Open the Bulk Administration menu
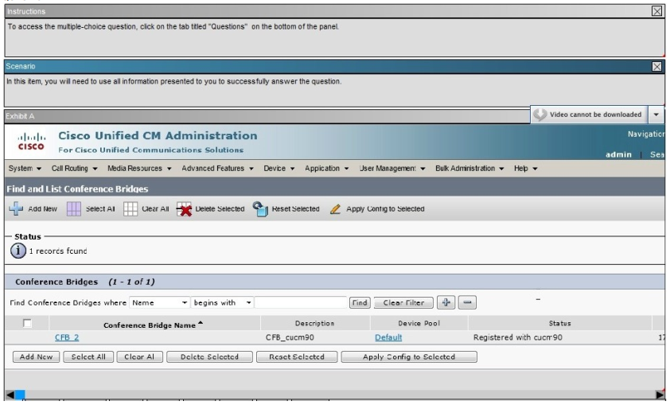Screen dimensions: 670x405 tap(469, 169)
